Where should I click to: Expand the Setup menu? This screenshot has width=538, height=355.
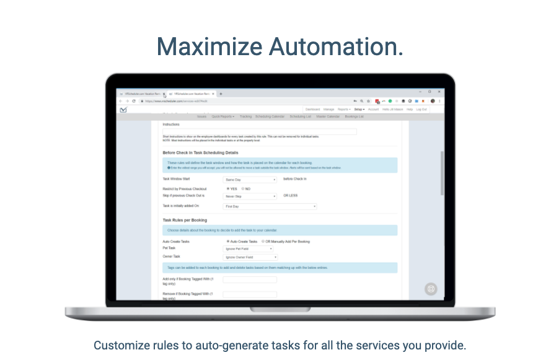pos(359,110)
